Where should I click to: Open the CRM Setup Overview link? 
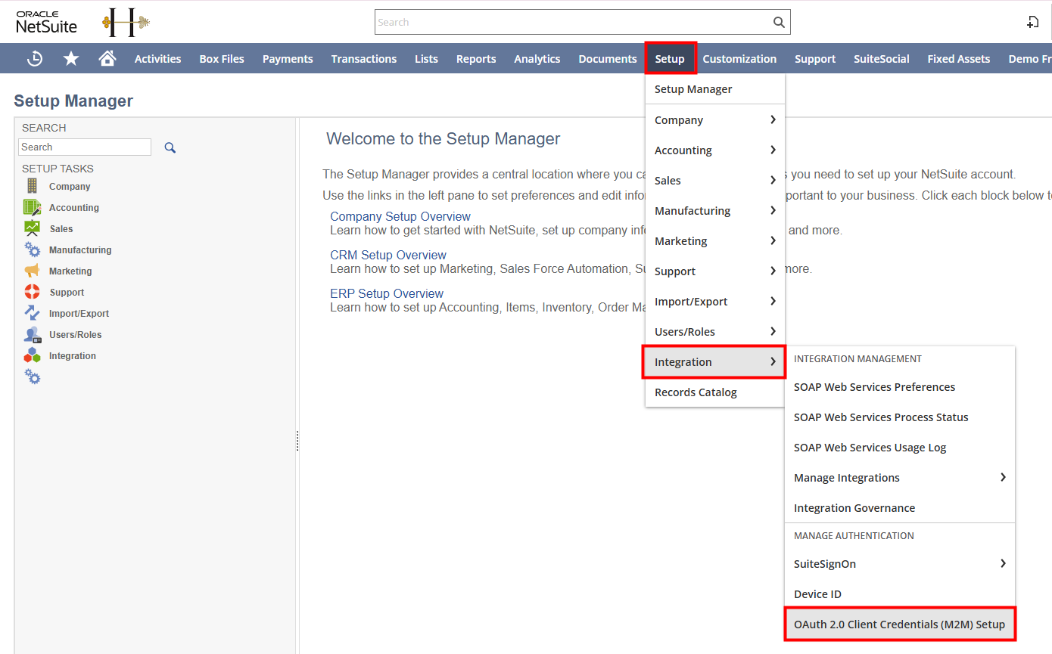(x=388, y=255)
